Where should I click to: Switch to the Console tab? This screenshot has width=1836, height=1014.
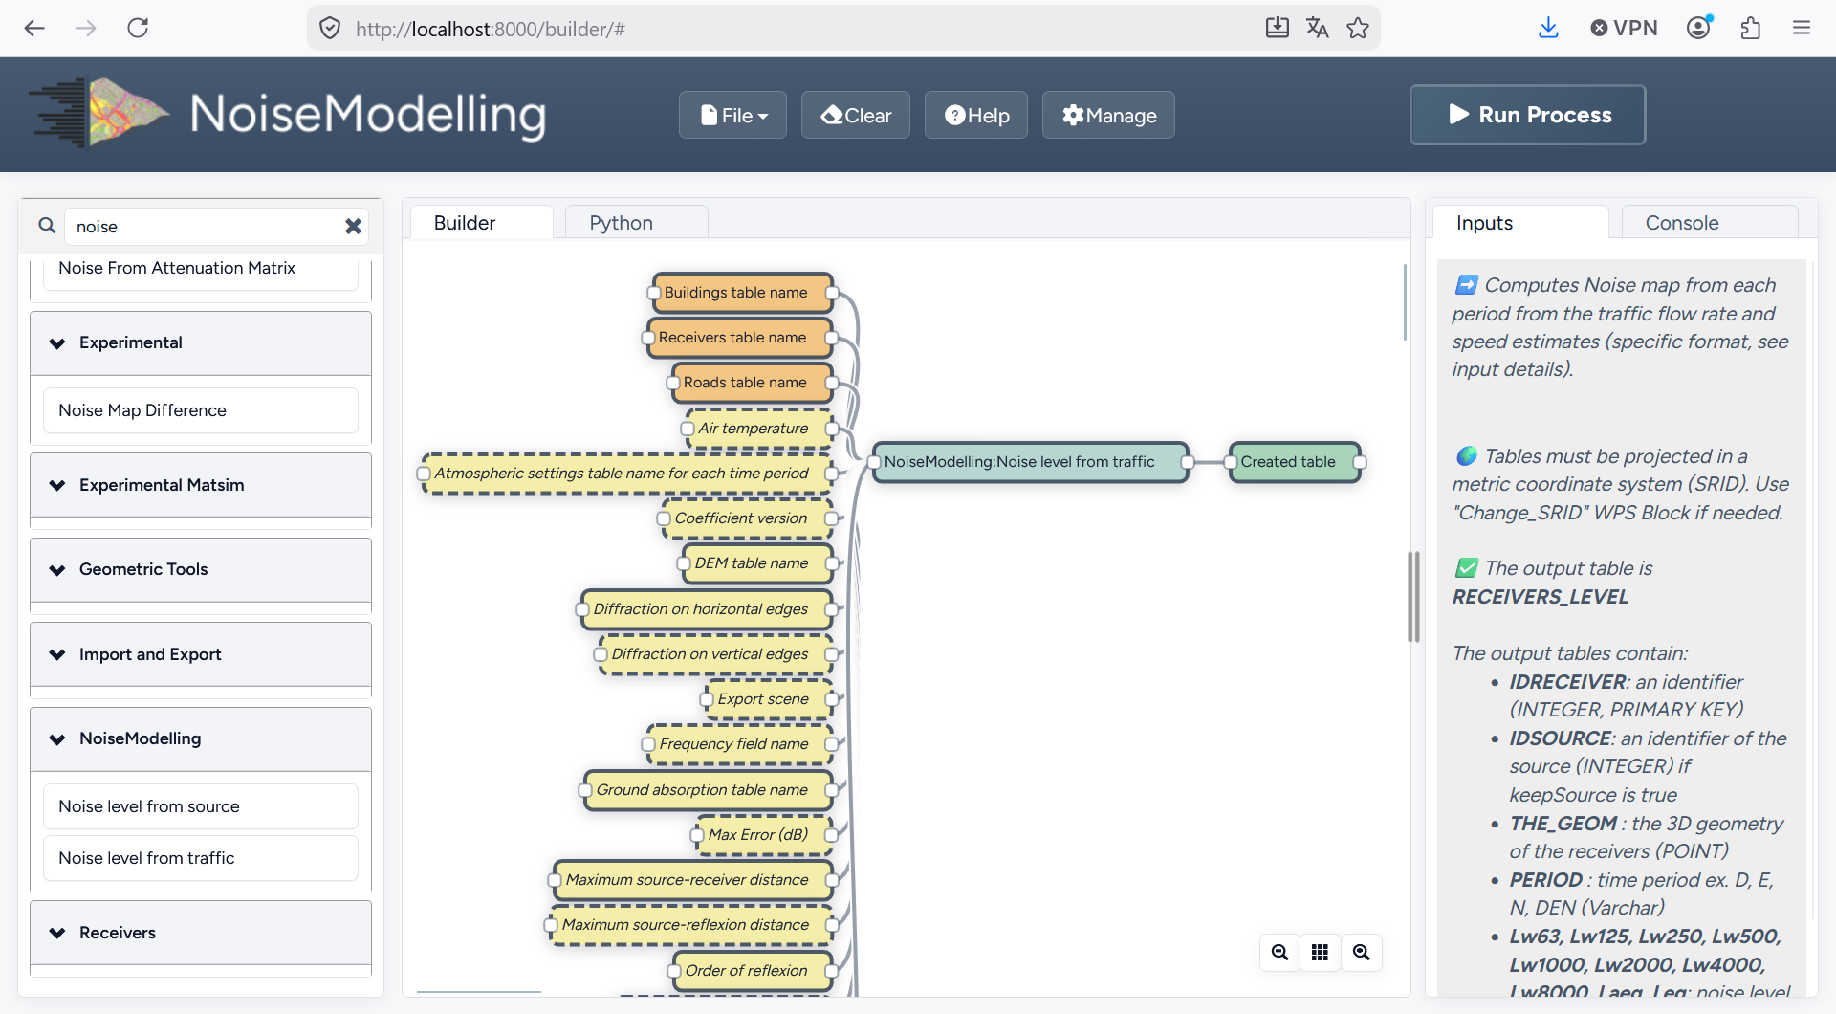tap(1682, 223)
